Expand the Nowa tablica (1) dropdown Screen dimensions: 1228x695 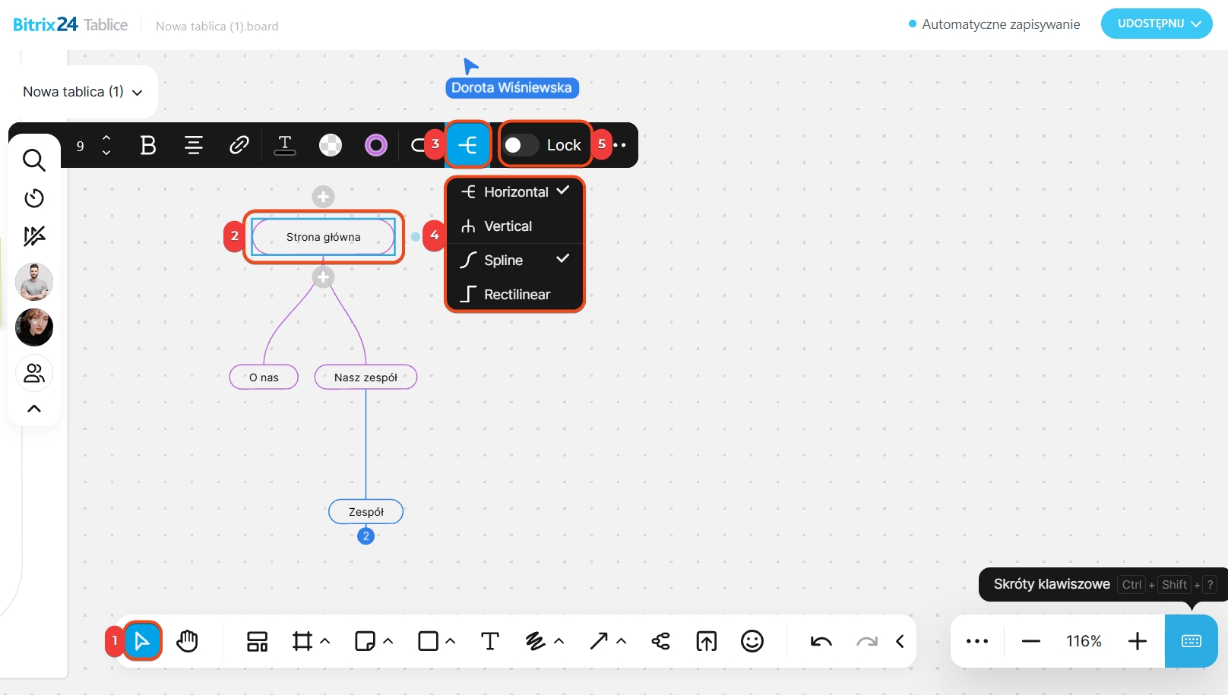pyautogui.click(x=83, y=92)
